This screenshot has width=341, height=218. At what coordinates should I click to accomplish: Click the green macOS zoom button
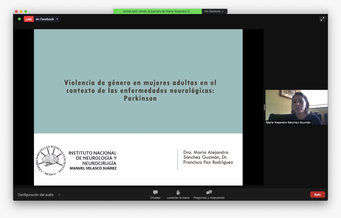pyautogui.click(x=25, y=11)
